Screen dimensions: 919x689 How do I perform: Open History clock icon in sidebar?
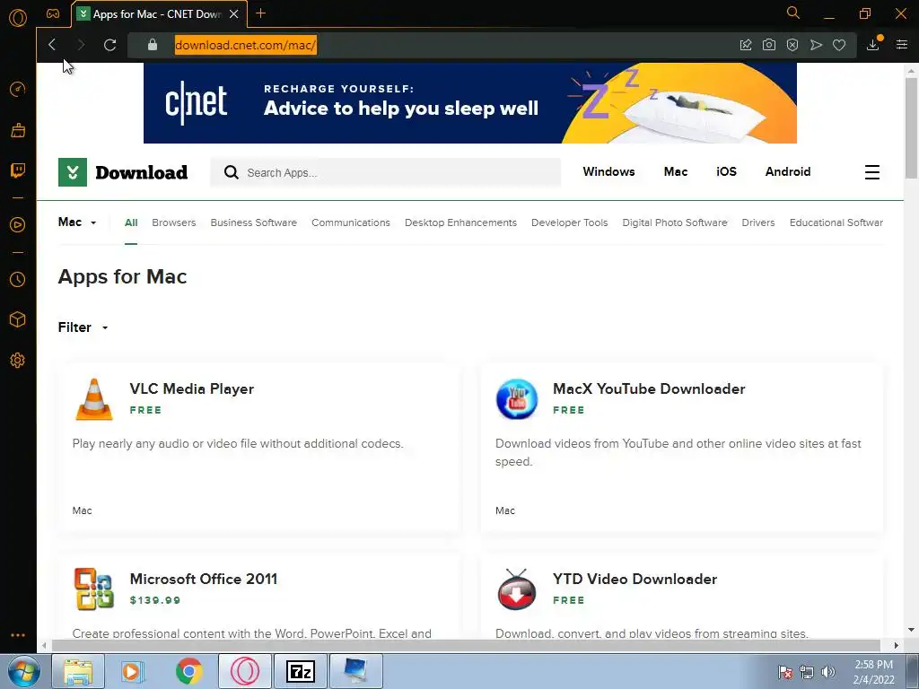18,280
